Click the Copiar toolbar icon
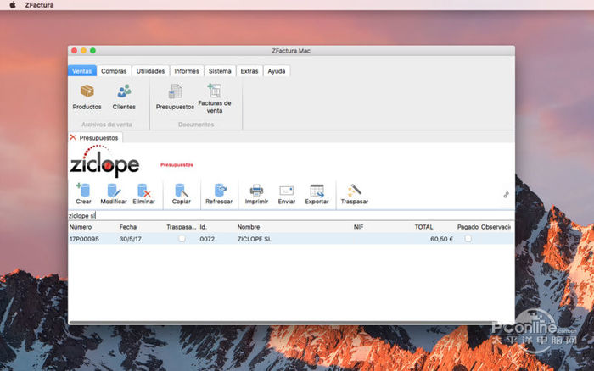The height and width of the screenshot is (371, 594). 182,191
